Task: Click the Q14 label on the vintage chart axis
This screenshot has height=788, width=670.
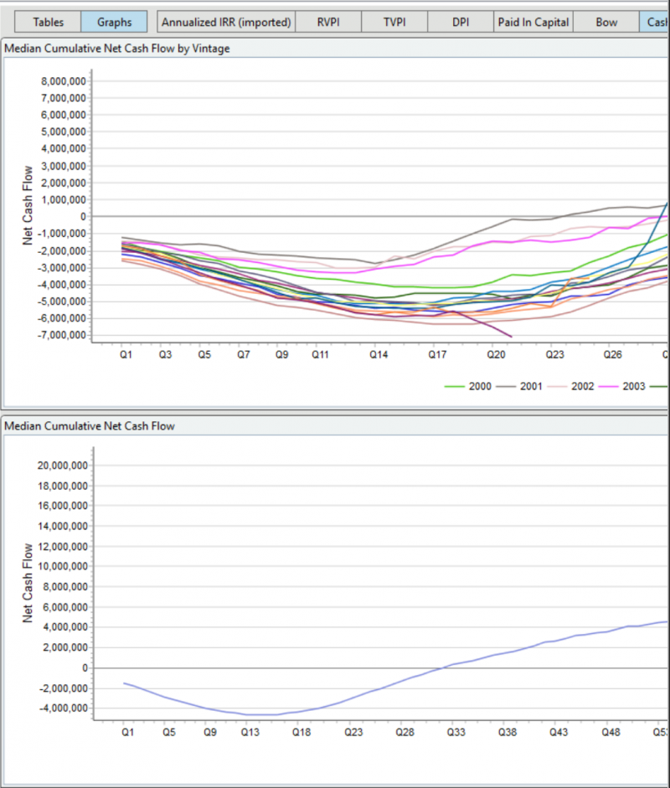Action: click(379, 355)
